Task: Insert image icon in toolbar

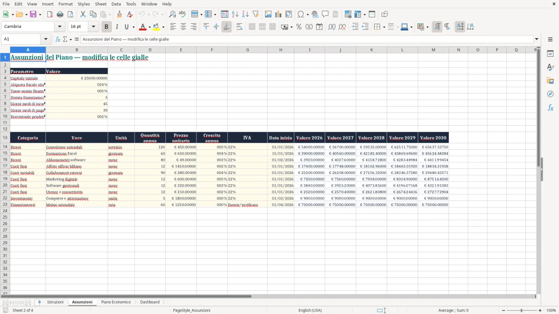Action: 268,14
